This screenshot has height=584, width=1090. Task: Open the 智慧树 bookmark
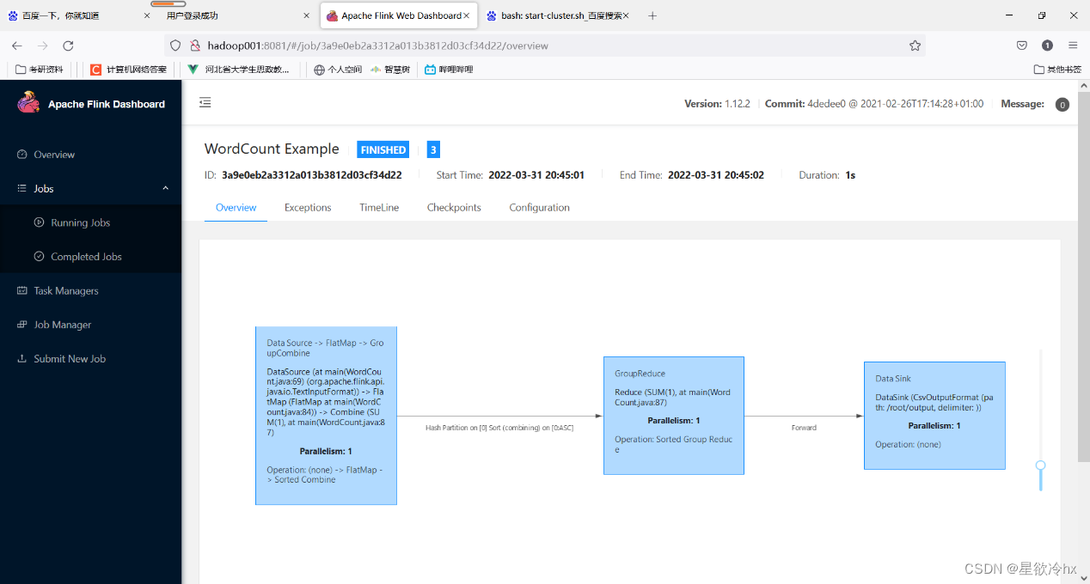(x=390, y=70)
